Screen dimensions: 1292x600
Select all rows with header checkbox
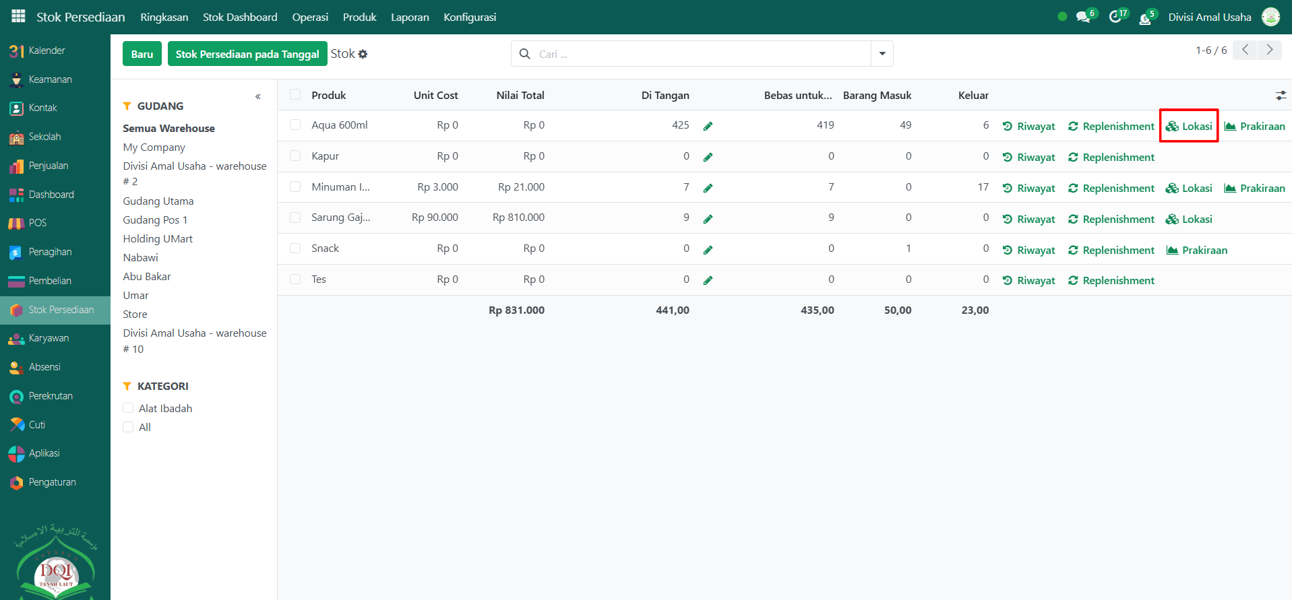(295, 95)
